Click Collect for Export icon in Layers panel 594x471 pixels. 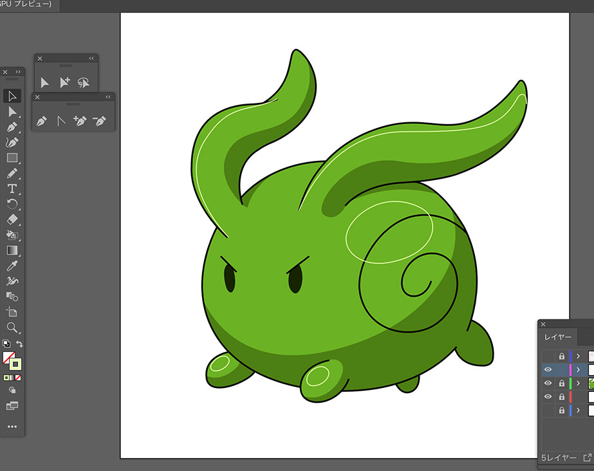[x=587, y=457]
